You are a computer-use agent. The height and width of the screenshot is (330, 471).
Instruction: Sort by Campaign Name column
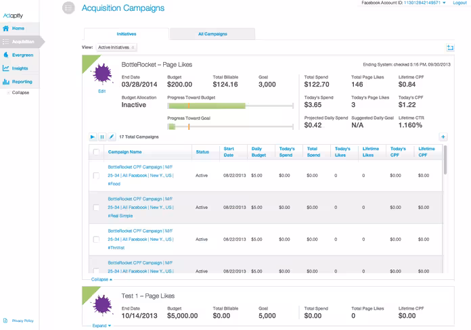tap(125, 152)
